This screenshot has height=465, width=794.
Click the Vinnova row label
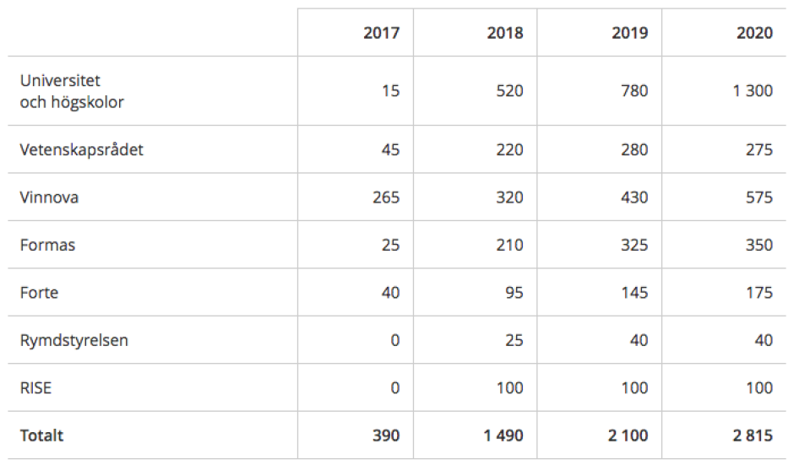pyautogui.click(x=49, y=197)
